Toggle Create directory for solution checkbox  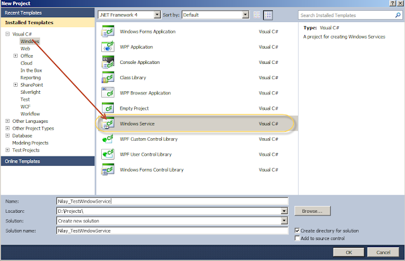tap(297, 231)
